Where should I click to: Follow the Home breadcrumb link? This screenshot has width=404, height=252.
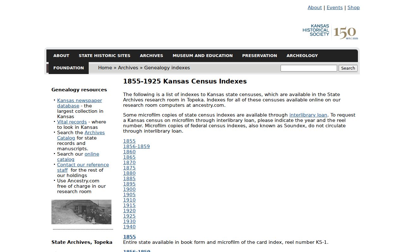(105, 68)
